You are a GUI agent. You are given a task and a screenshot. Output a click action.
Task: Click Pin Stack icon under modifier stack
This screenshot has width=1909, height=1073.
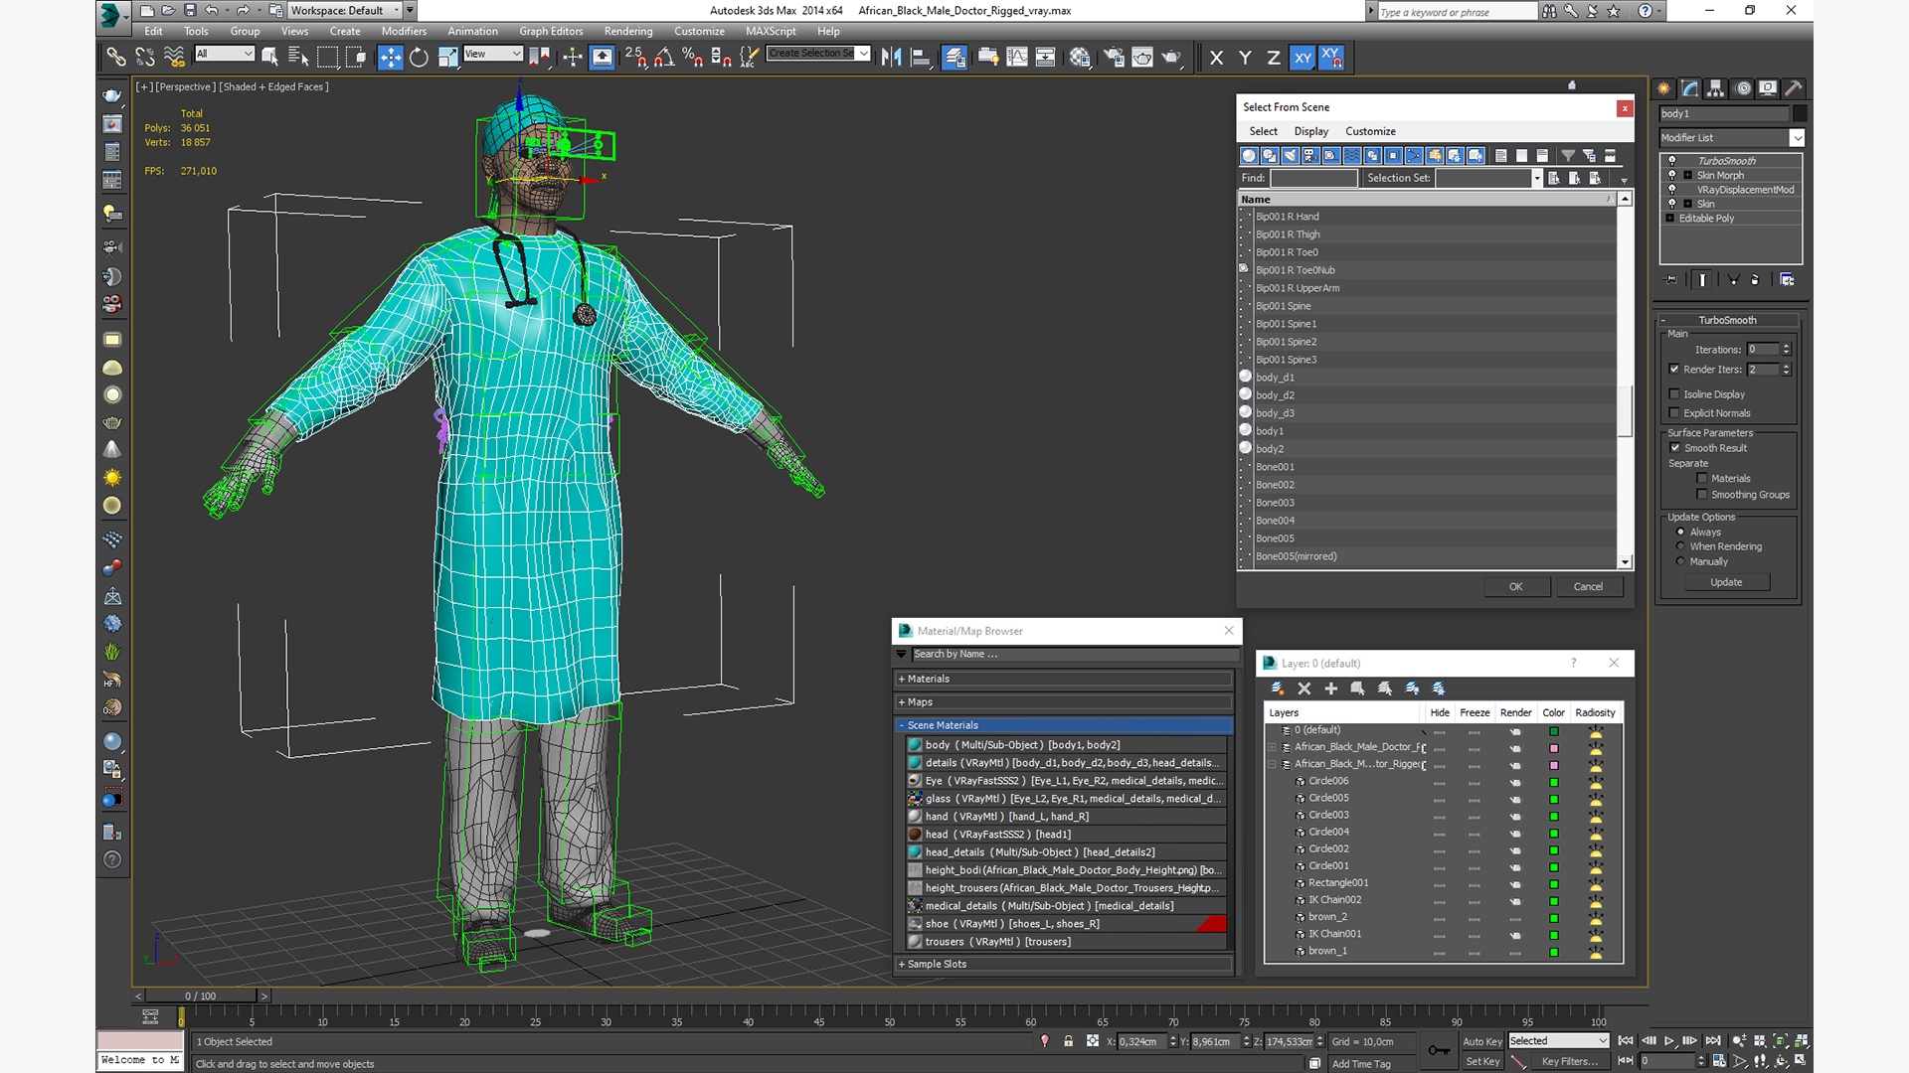[1671, 280]
